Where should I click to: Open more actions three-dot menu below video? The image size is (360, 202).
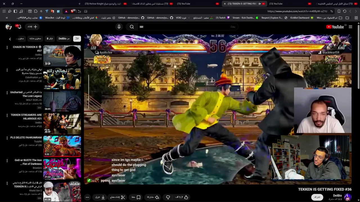[x=87, y=197]
